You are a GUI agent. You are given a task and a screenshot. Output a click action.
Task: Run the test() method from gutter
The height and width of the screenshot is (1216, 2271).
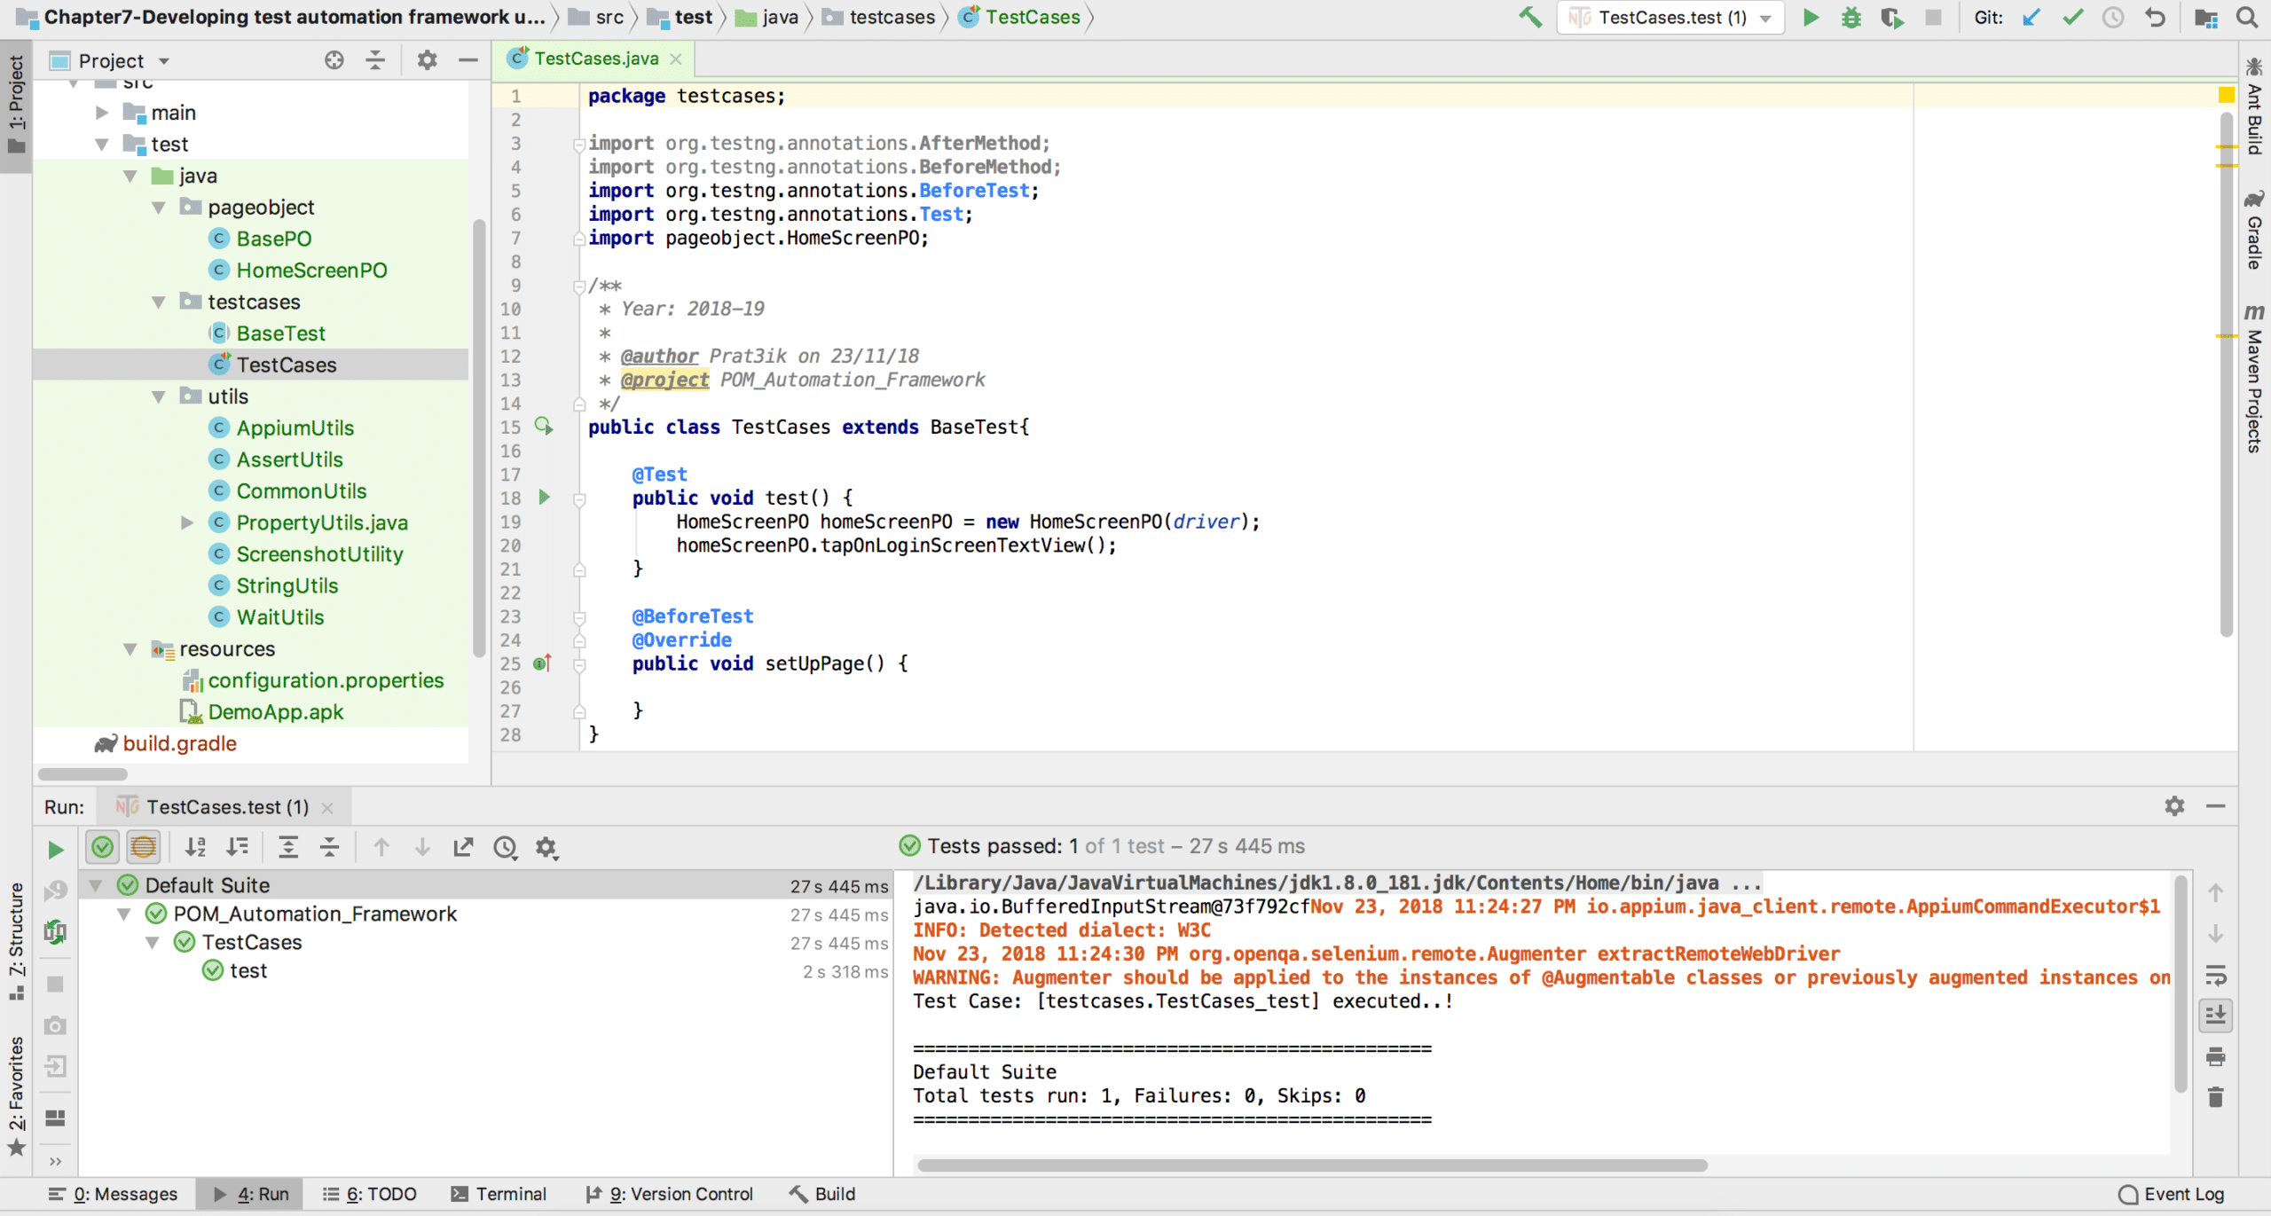pos(544,498)
